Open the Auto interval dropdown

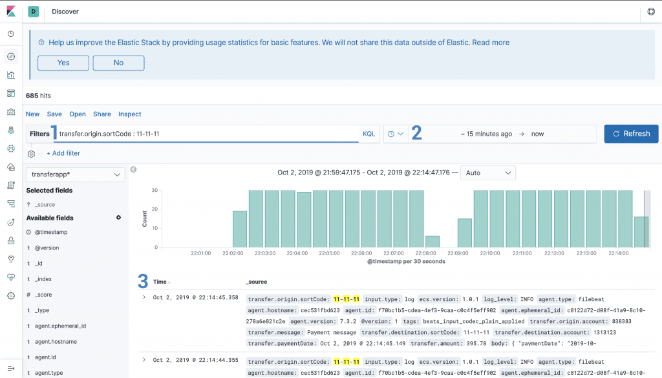[x=487, y=173]
